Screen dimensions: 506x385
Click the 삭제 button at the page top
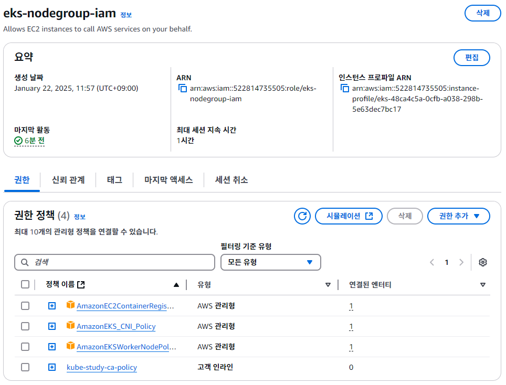483,13
